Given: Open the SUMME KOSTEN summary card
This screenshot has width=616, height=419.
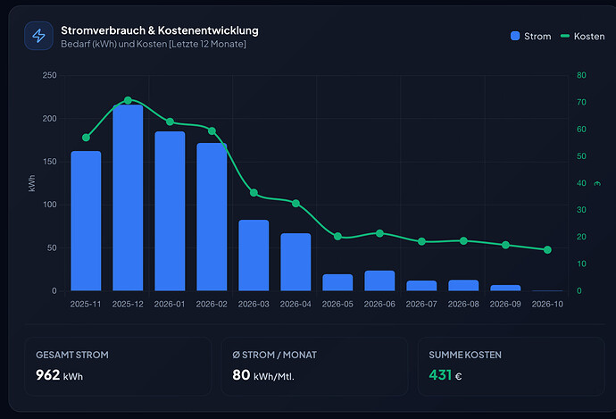Looking at the screenshot, I should click(512, 366).
